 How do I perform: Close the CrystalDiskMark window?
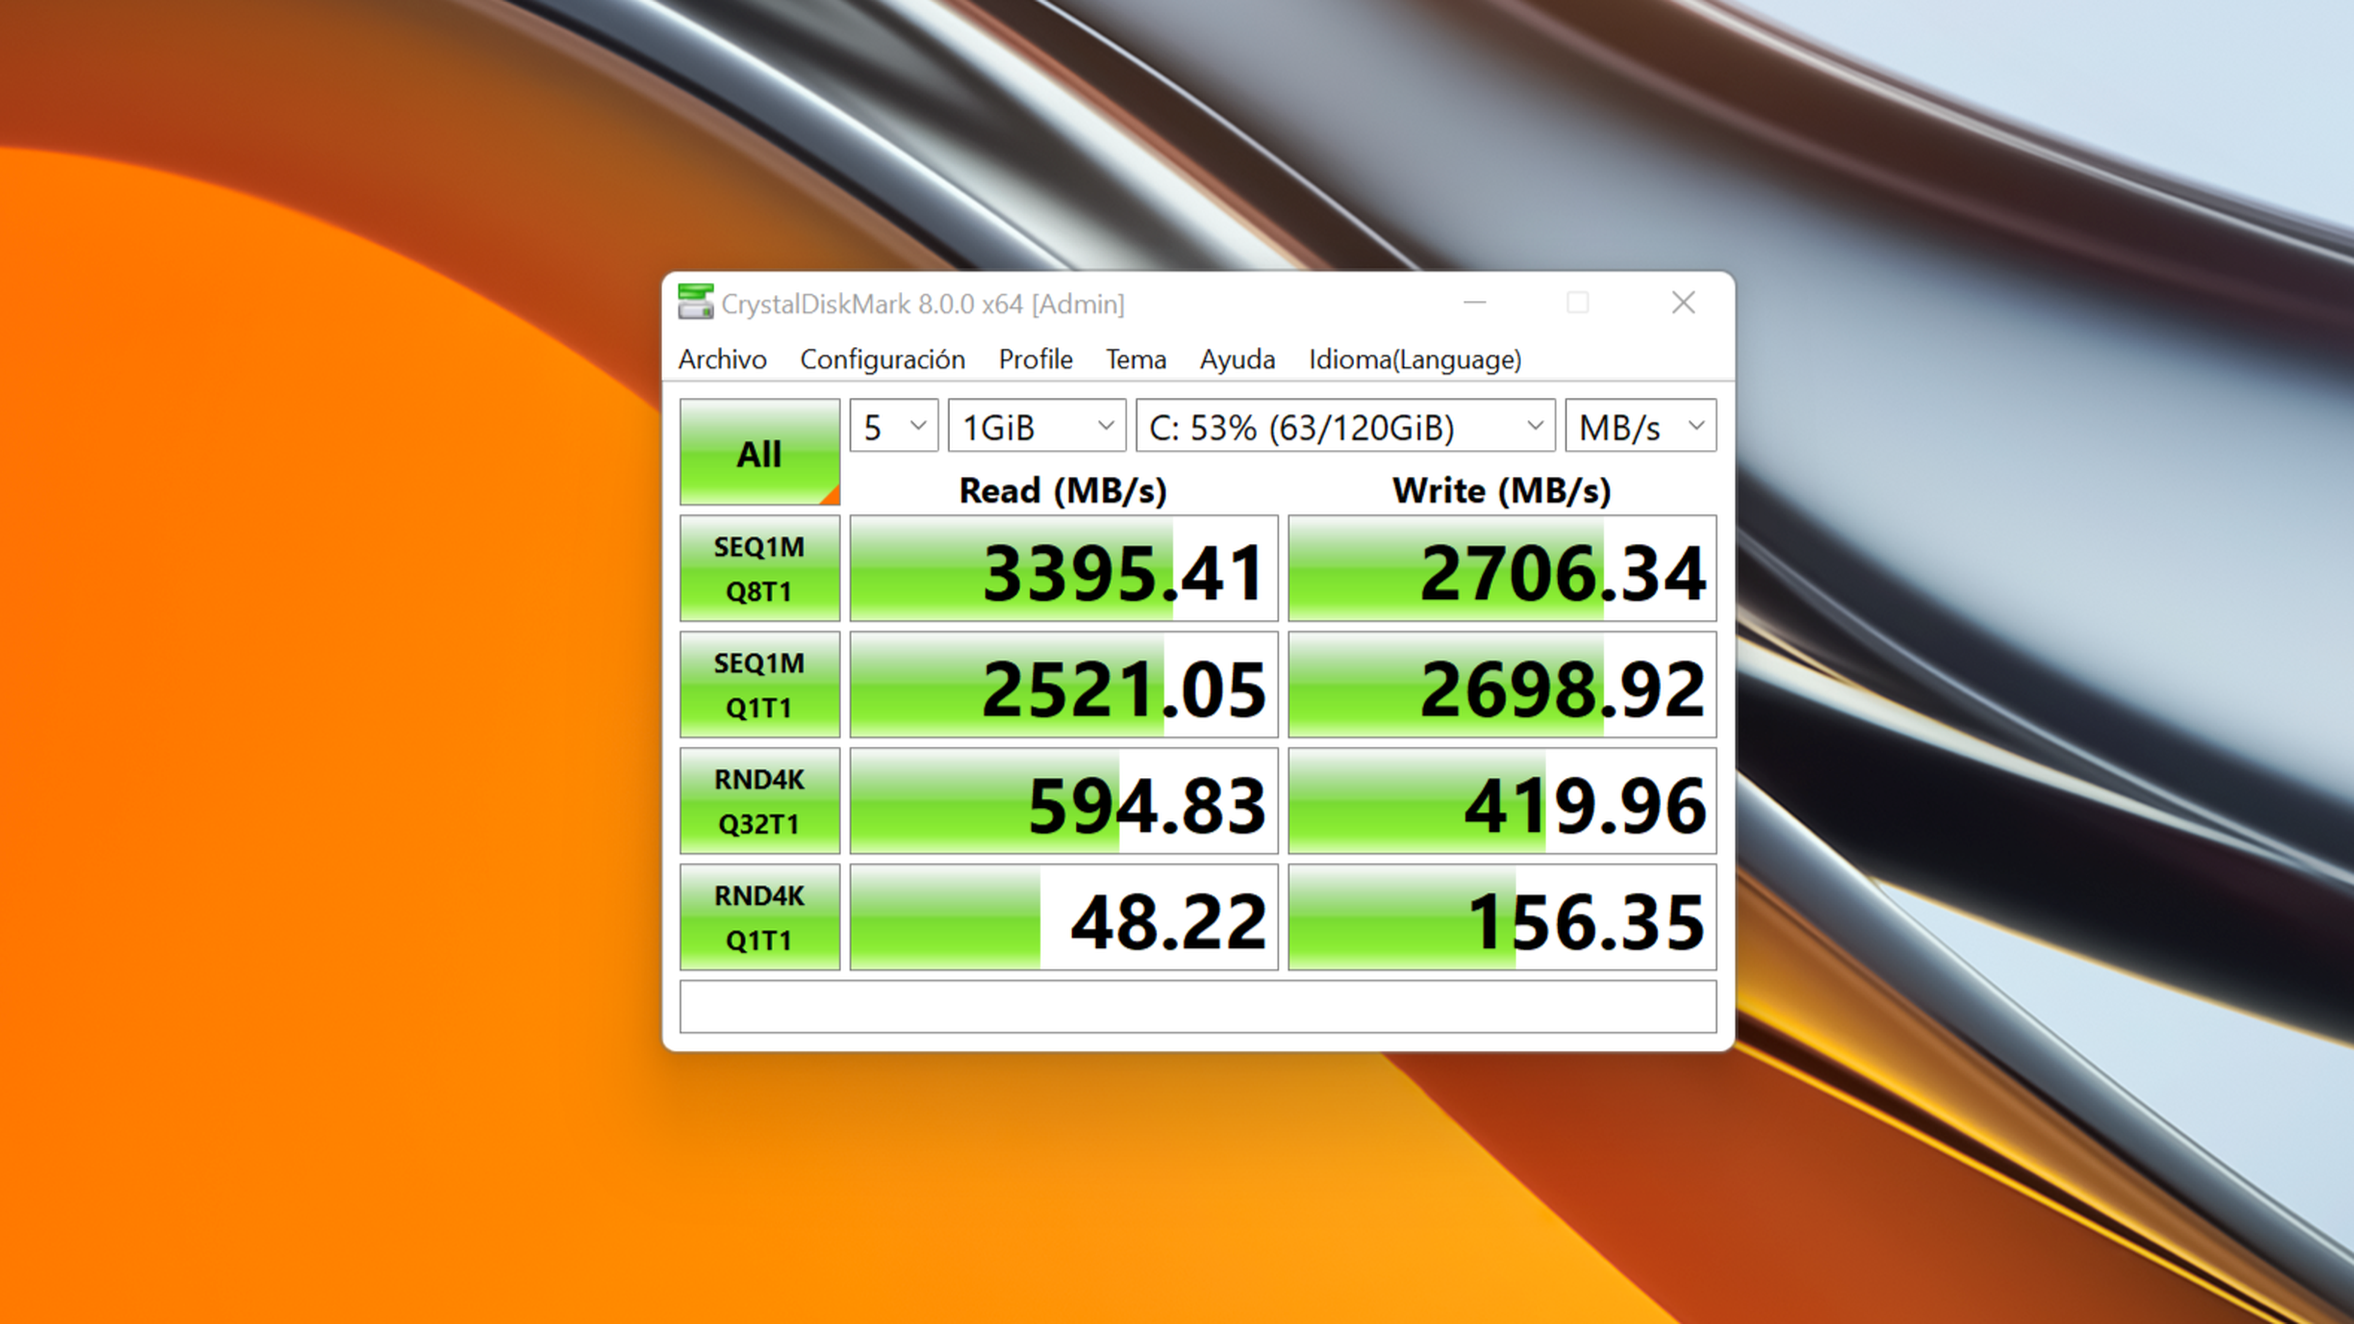tap(1682, 302)
